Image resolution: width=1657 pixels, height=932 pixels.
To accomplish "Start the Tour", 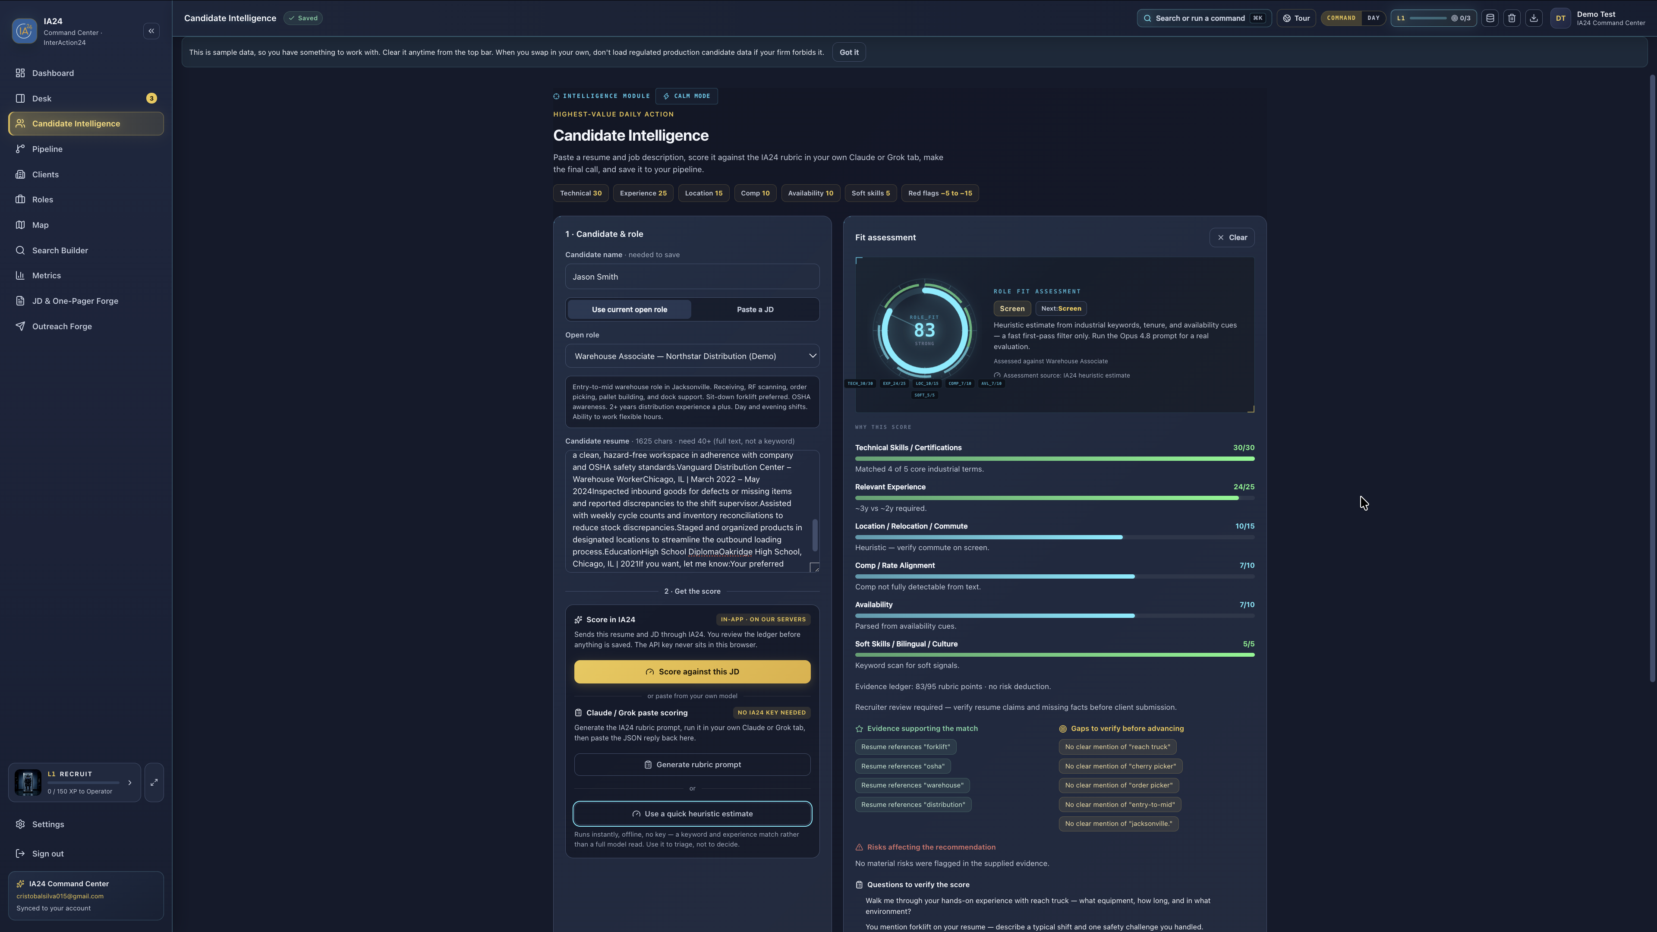I will pos(1296,18).
